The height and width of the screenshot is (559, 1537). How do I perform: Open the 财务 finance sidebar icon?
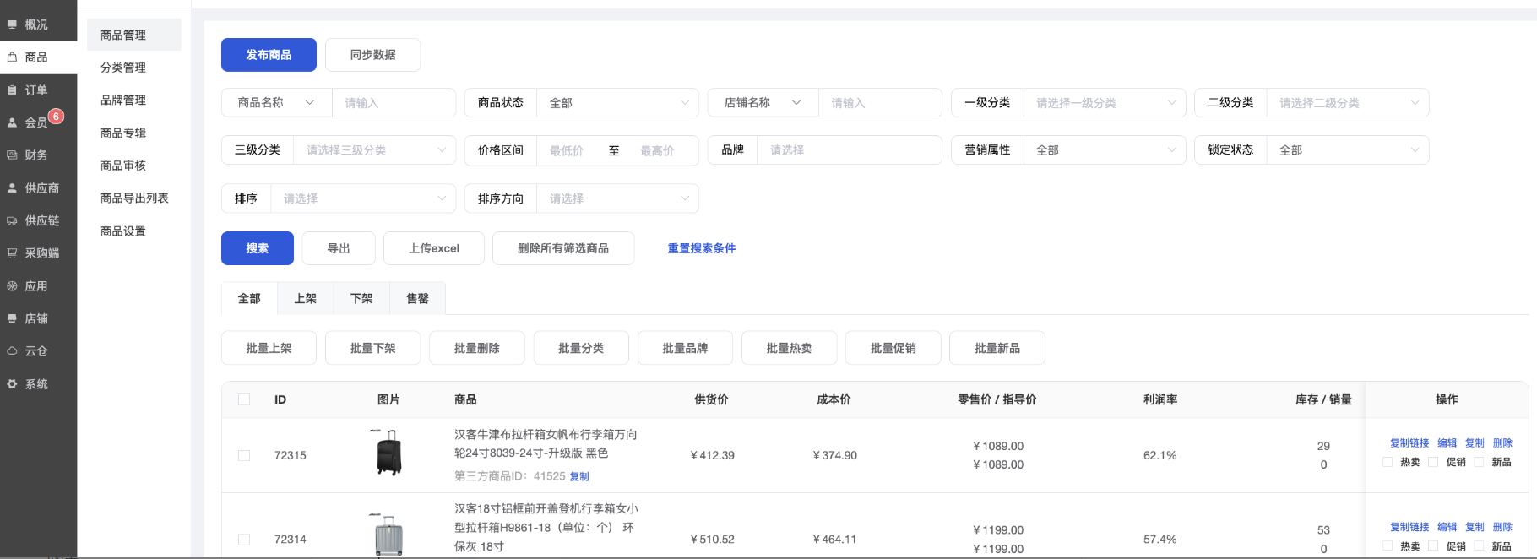coord(12,155)
